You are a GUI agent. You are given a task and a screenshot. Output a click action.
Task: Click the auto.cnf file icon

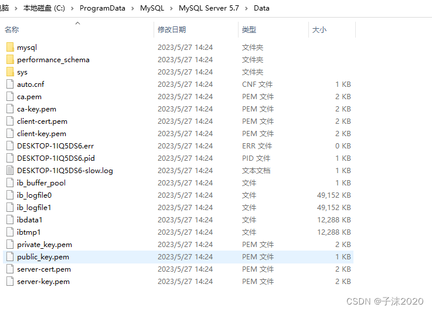[10, 84]
